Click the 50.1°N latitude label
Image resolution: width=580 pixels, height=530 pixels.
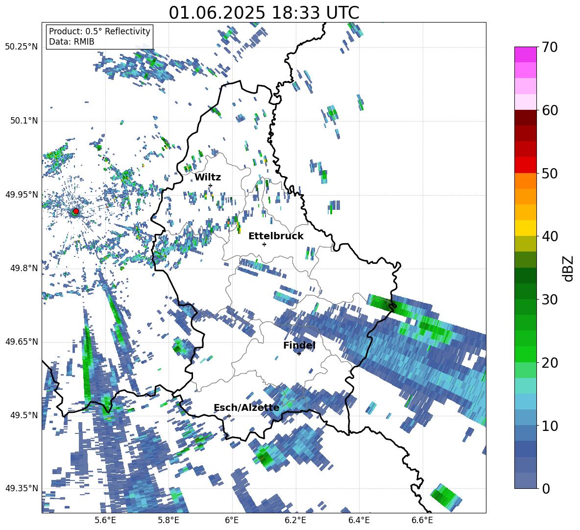tap(24, 121)
